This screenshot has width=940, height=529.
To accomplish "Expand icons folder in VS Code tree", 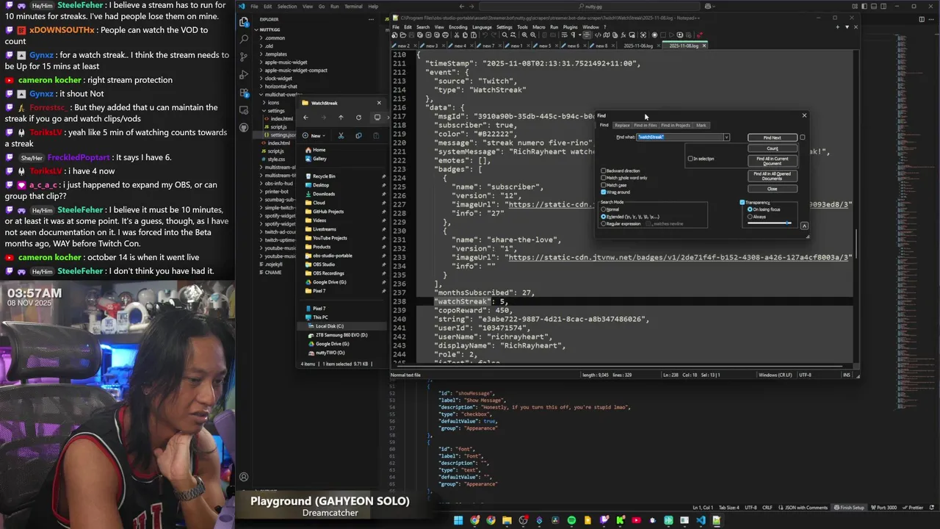I will [272, 102].
